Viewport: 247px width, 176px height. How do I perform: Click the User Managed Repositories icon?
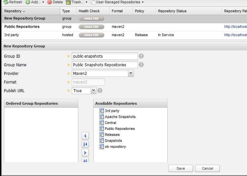click(93, 2)
